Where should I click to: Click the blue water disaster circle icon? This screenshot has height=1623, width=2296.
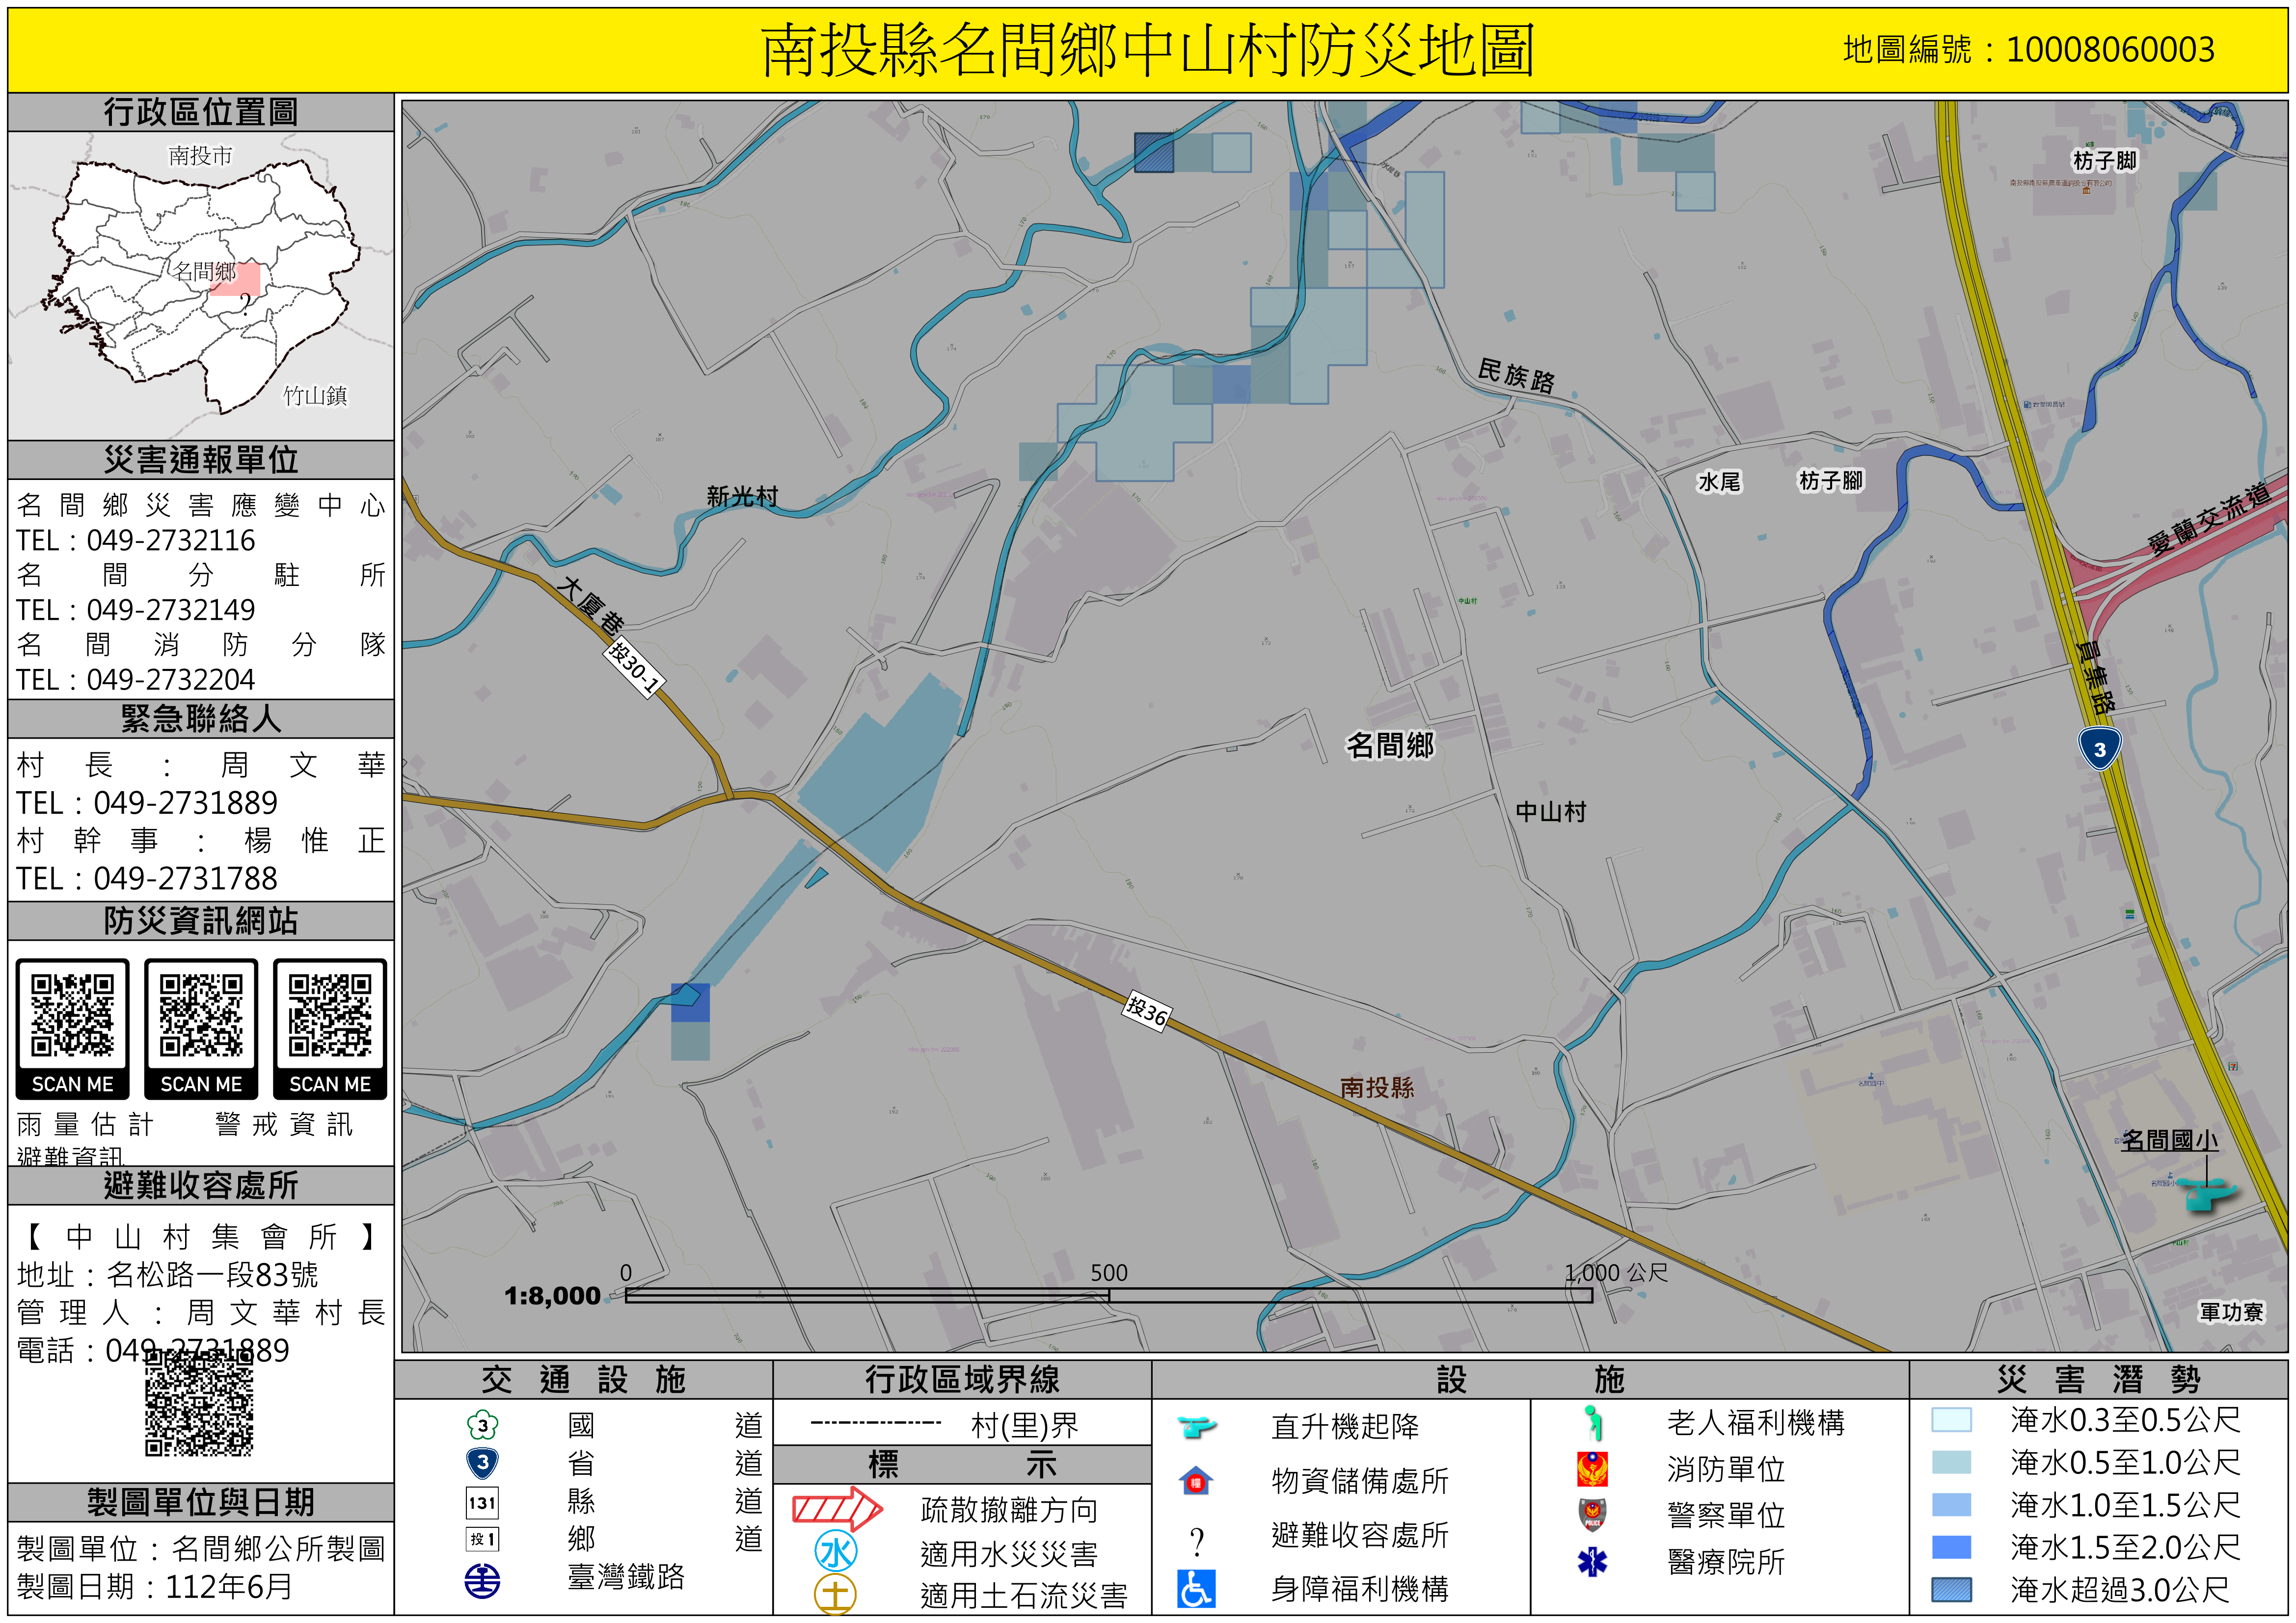pos(835,1552)
